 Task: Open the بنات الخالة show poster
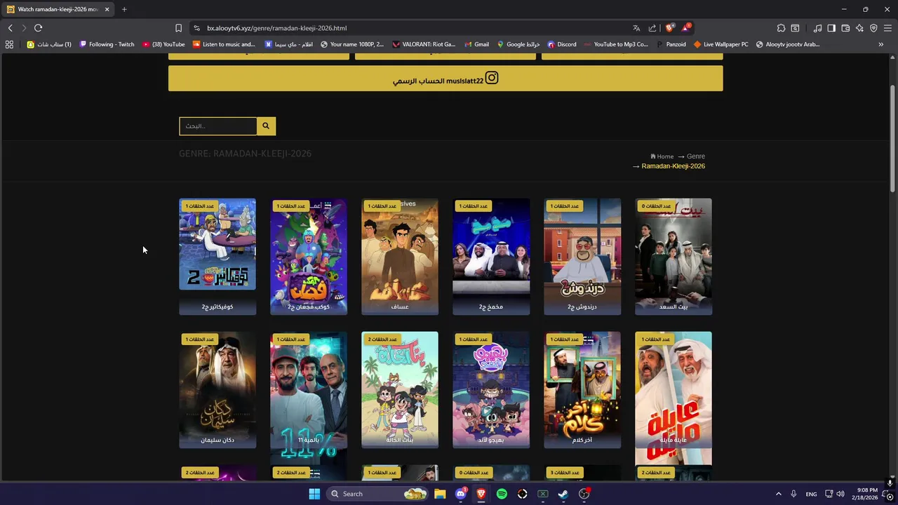coord(400,390)
